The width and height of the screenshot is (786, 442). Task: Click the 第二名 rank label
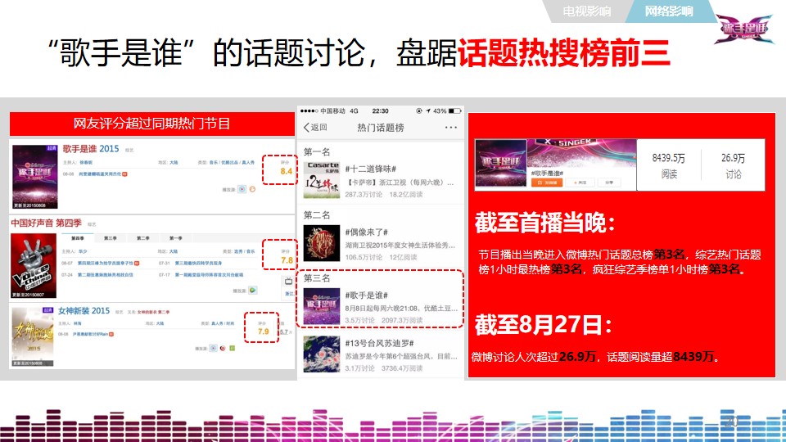coord(317,215)
